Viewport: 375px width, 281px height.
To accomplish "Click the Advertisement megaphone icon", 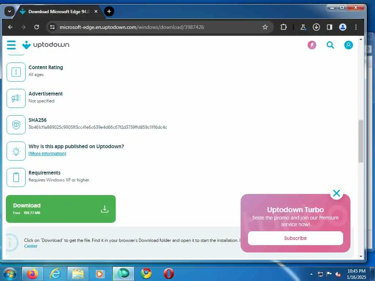I will coord(16,98).
